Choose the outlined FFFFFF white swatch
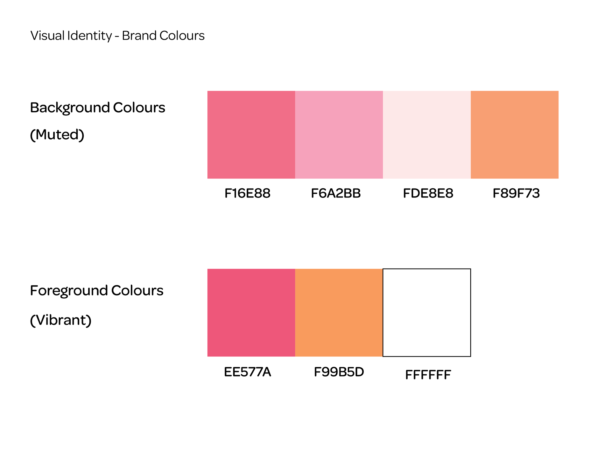 [427, 313]
